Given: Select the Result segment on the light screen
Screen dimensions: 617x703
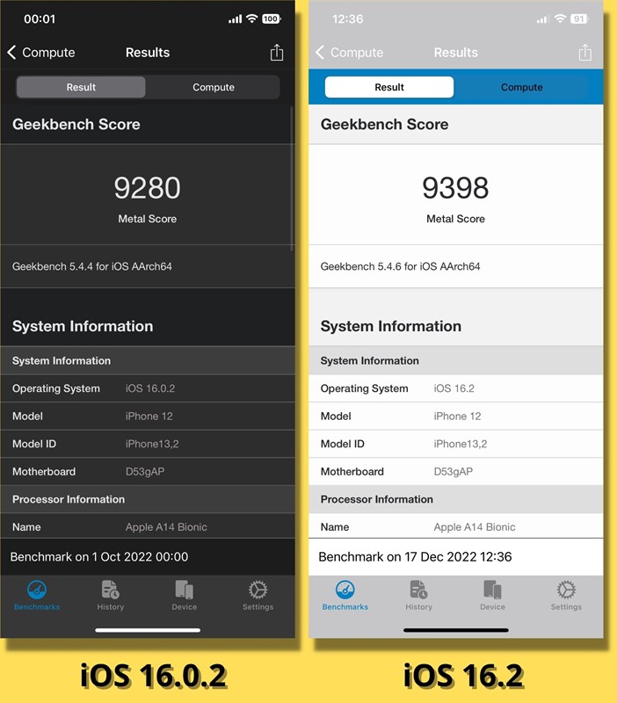Looking at the screenshot, I should point(389,87).
